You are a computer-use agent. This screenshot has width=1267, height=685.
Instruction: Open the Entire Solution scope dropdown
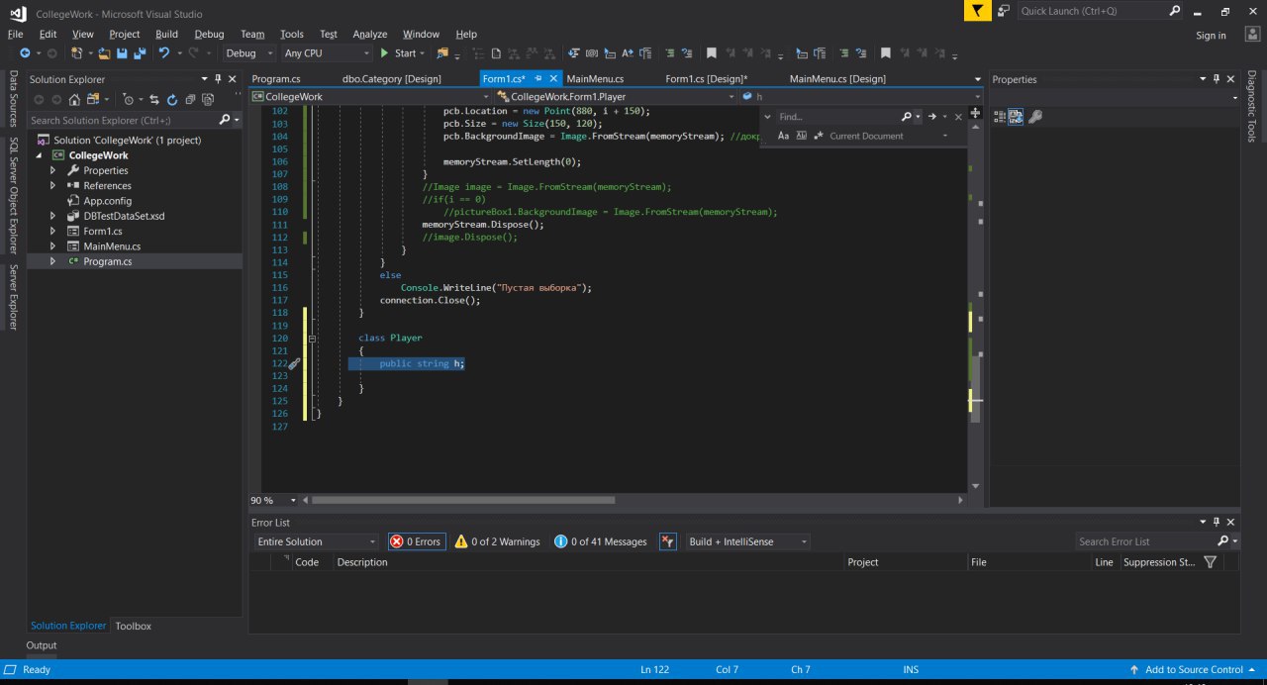click(315, 541)
